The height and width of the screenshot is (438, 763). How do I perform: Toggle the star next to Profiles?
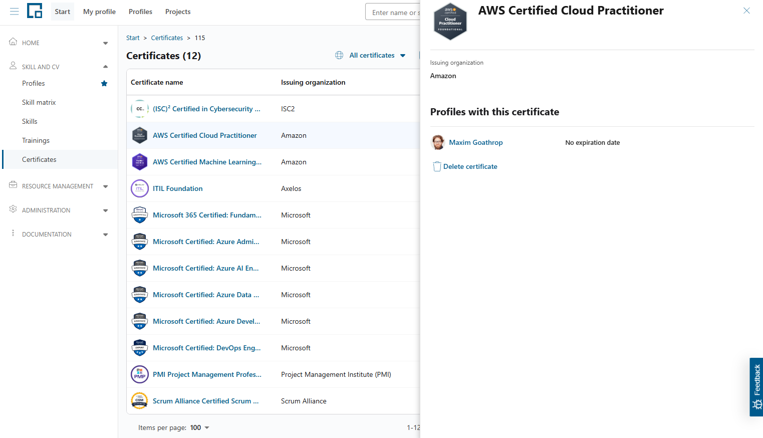[x=104, y=83]
